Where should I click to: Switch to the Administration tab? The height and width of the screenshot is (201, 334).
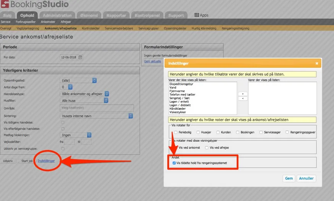(57, 15)
